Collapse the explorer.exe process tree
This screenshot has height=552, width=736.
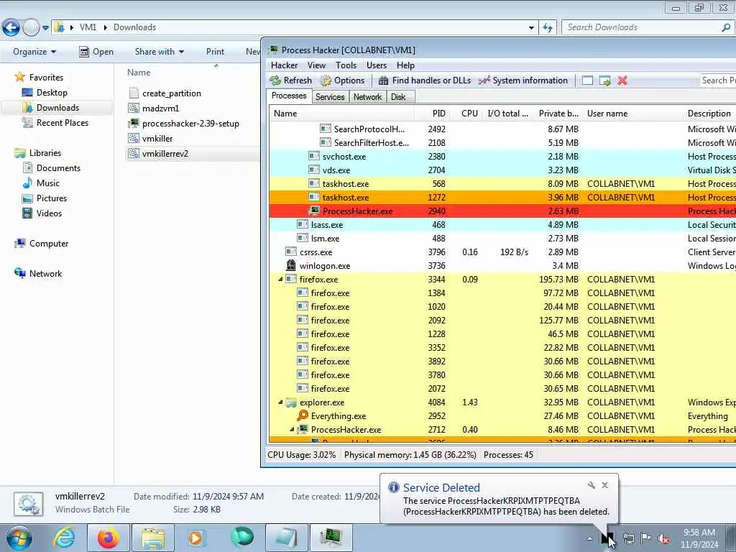coord(281,402)
